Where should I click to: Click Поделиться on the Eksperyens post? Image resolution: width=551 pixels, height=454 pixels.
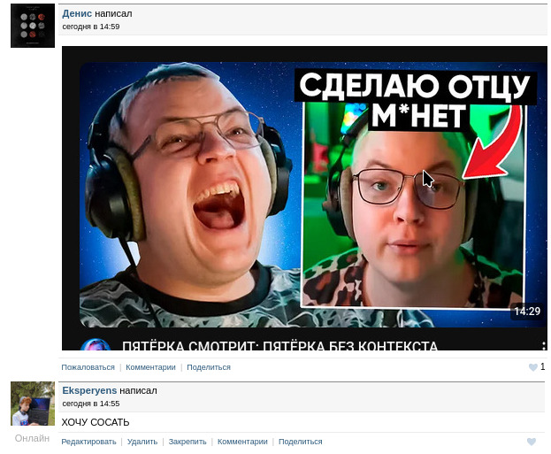click(300, 442)
